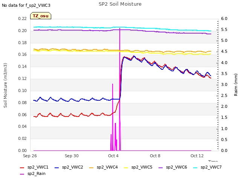Click the 0.10 left axis value
241x181 pixels.
(22, 90)
